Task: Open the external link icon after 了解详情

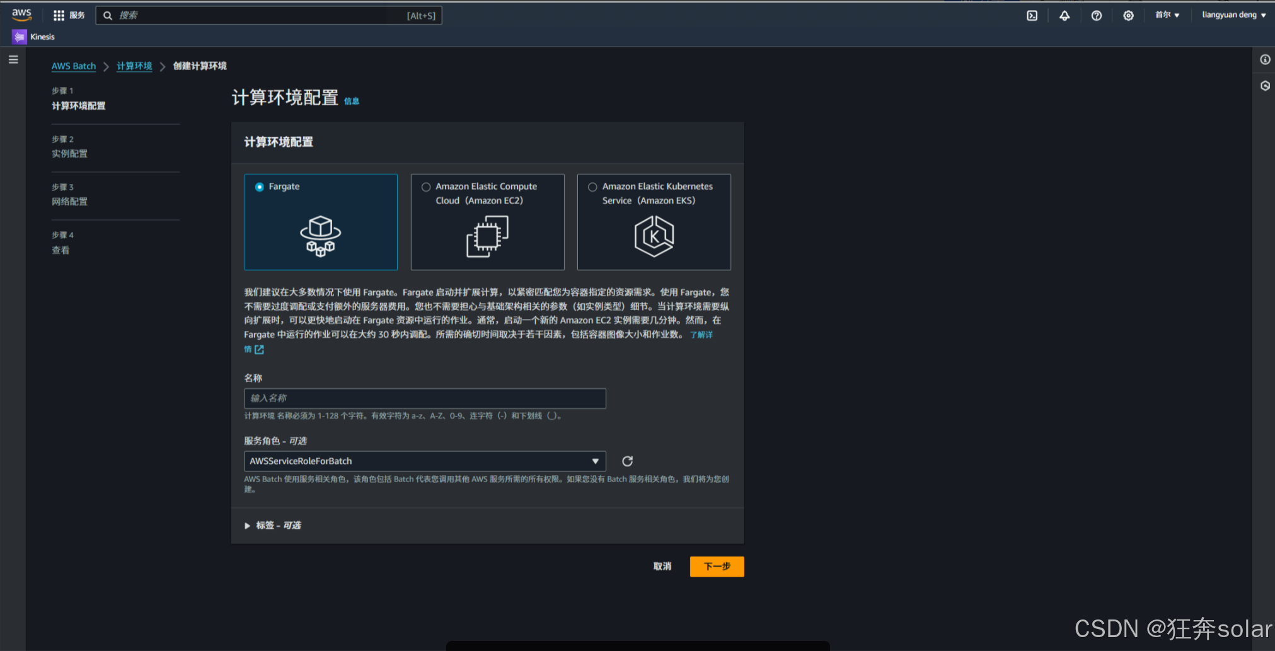Action: (x=259, y=349)
